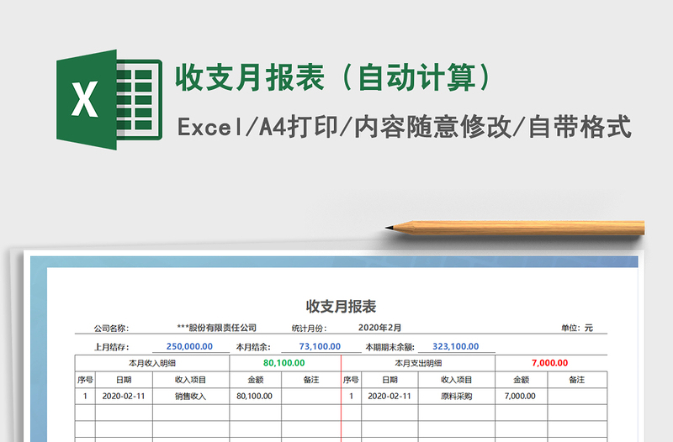The image size is (673, 442).
Task: Select the 2020年2月 statistics month cell
Action: 379,328
